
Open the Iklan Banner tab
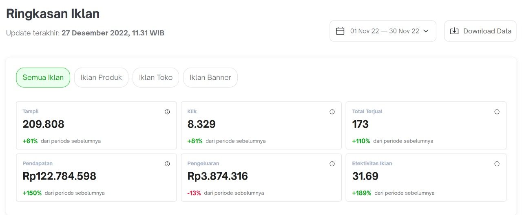pyautogui.click(x=210, y=77)
